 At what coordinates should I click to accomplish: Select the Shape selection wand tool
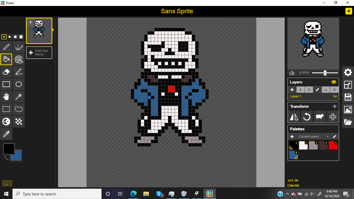coord(18,97)
